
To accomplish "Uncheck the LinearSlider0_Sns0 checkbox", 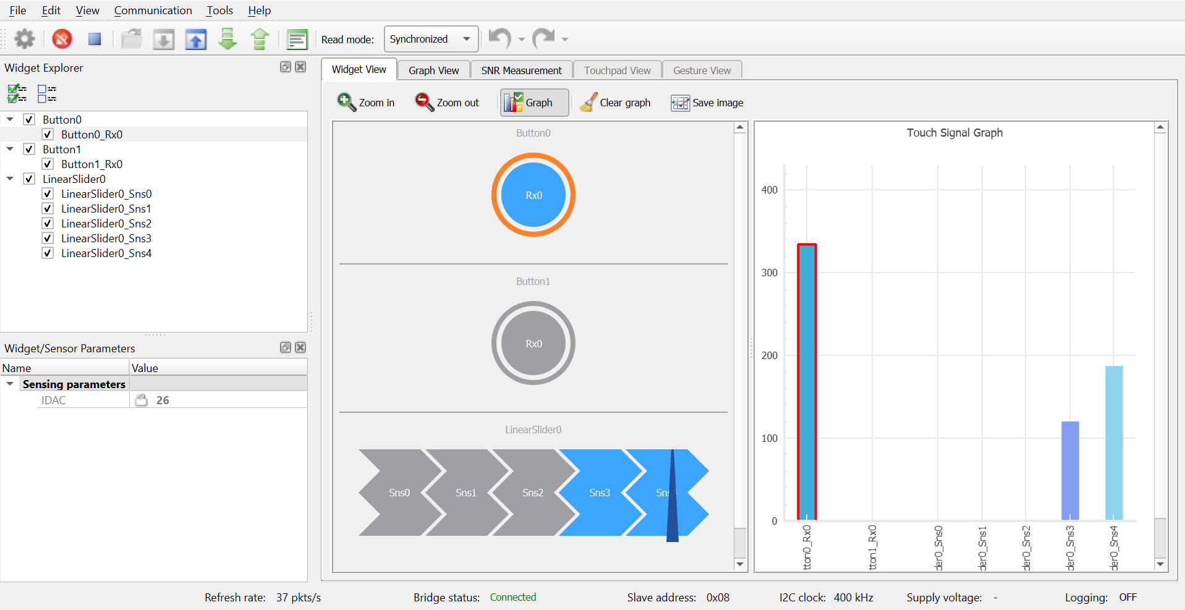I will point(48,193).
